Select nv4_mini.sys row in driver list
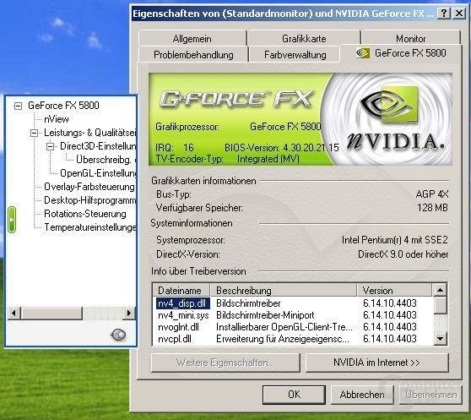This screenshot has height=420, width=471. 292,315
